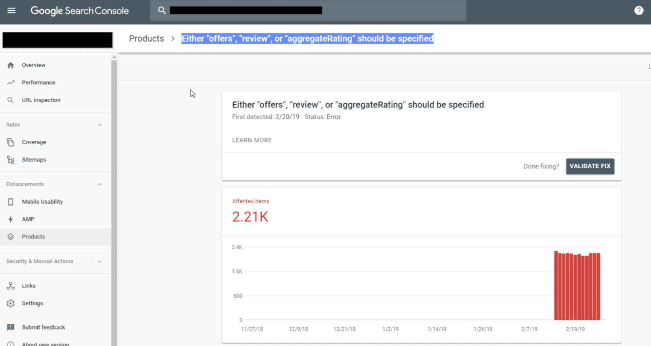Open the property selector dropdown

click(x=57, y=40)
